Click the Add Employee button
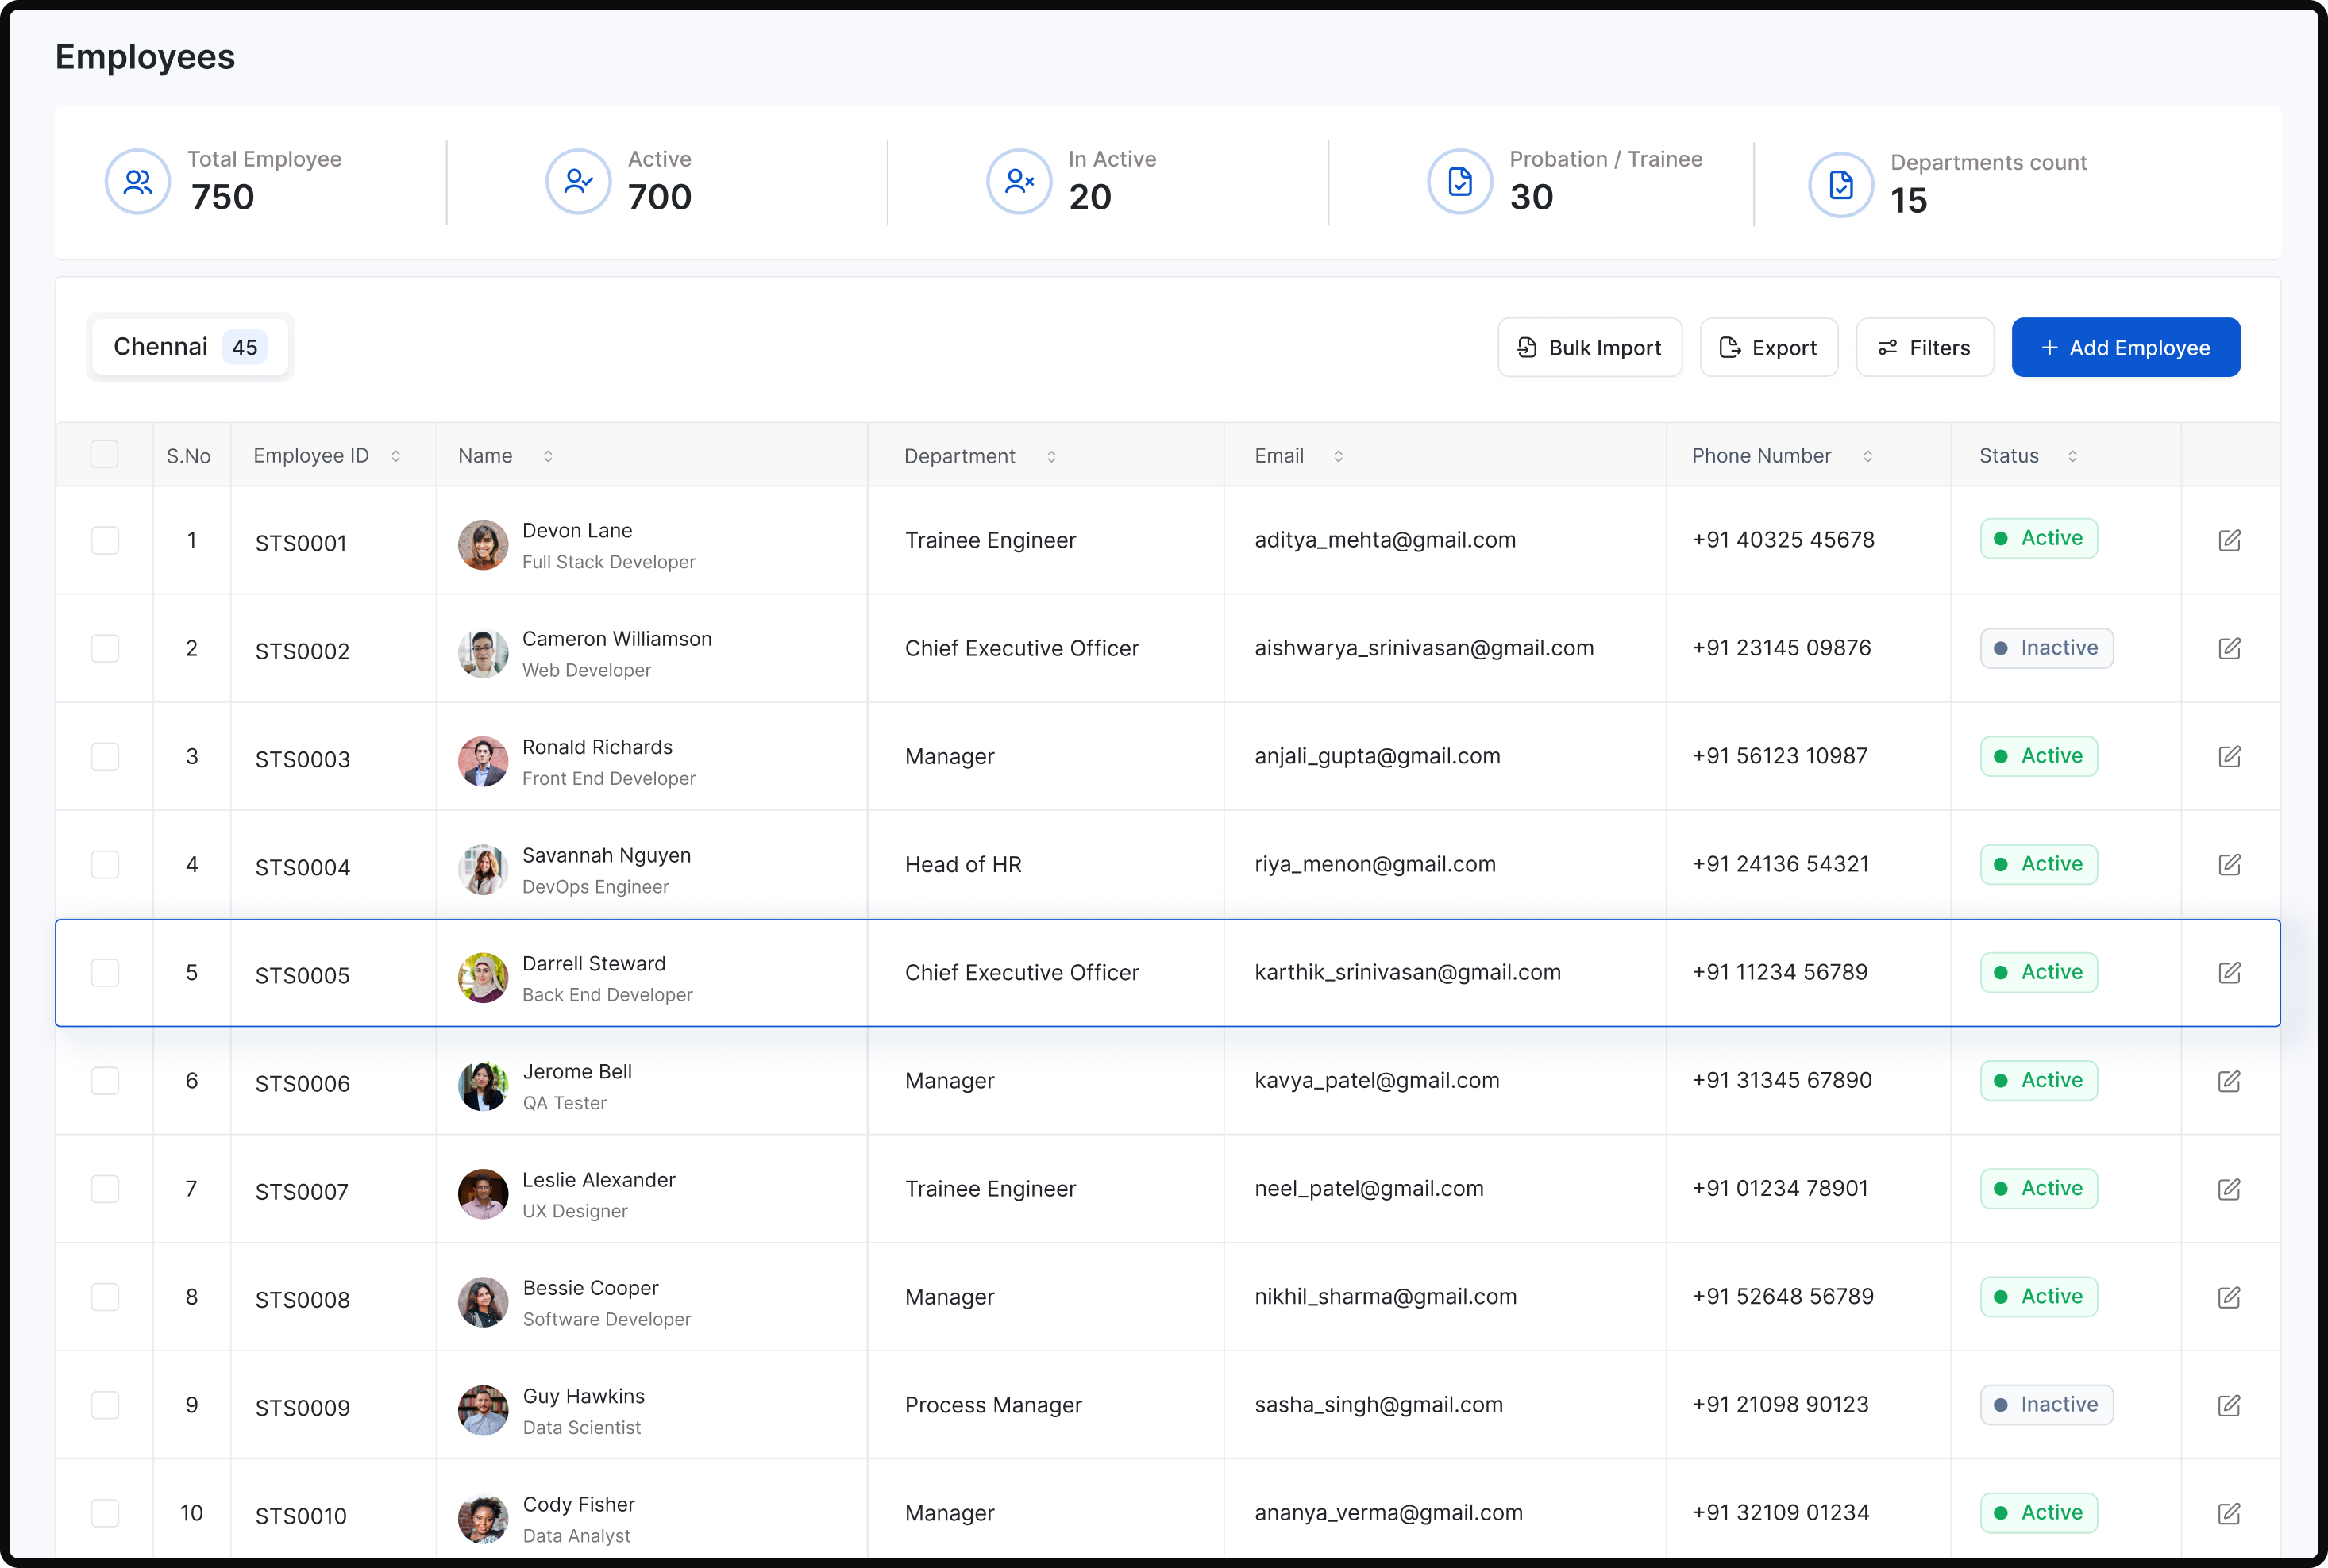 click(x=2126, y=347)
